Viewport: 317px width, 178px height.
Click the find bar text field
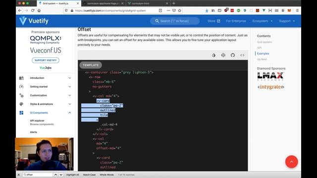[x=38, y=175]
